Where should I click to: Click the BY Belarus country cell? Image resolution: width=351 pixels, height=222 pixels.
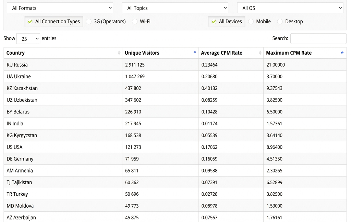click(63, 112)
